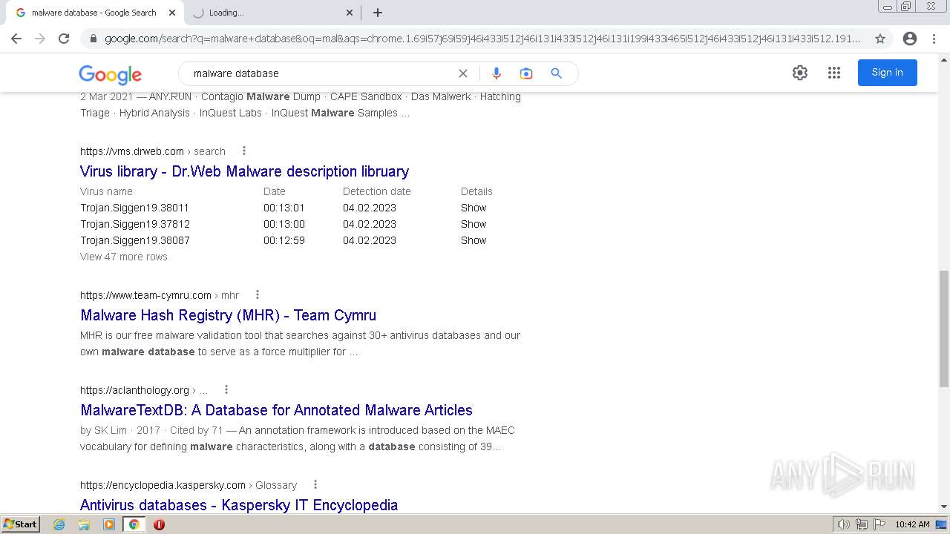
Task: Close the malware database tab
Action: click(x=172, y=13)
